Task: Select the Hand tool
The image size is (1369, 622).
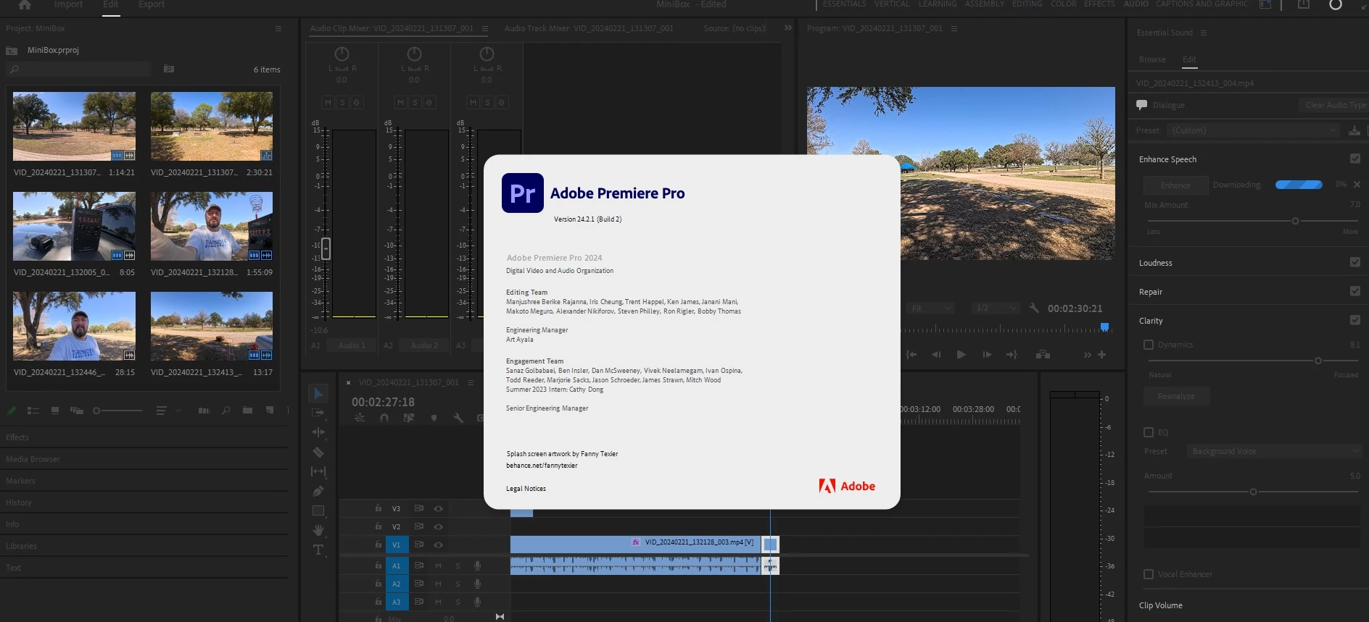Action: point(318,530)
